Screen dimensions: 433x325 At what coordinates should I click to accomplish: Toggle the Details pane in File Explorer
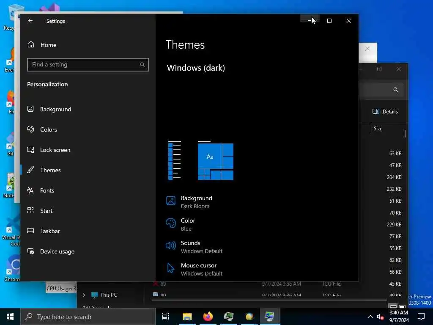pyautogui.click(x=385, y=111)
